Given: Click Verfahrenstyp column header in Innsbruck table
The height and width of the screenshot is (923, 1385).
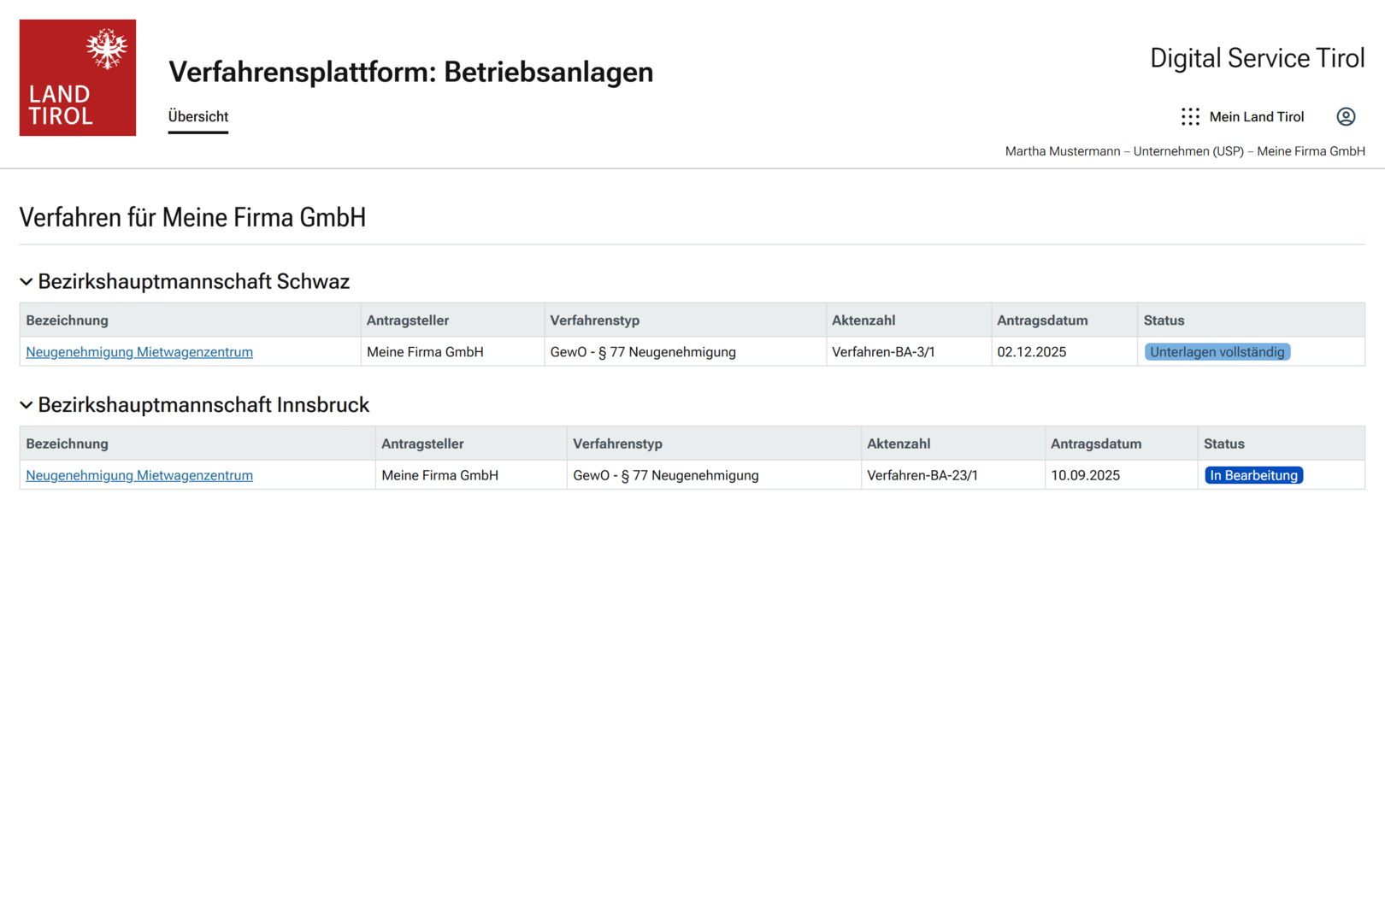Looking at the screenshot, I should coord(617,444).
